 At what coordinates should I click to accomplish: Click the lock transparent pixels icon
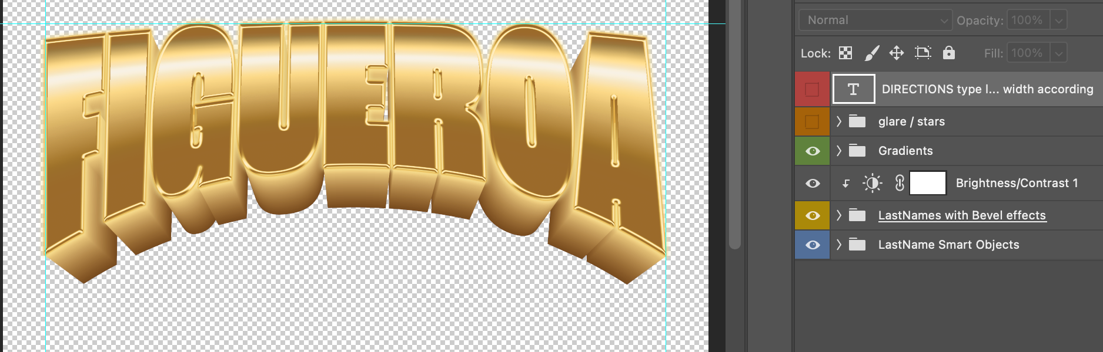coord(845,53)
